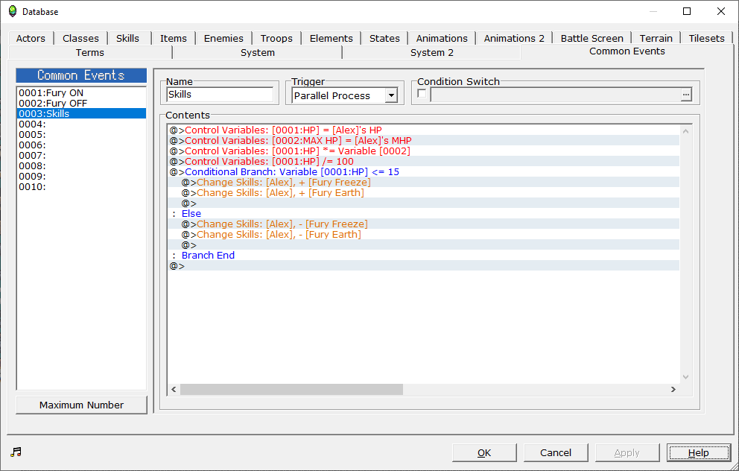Select the - [Fury Earth] command

pyautogui.click(x=424, y=234)
